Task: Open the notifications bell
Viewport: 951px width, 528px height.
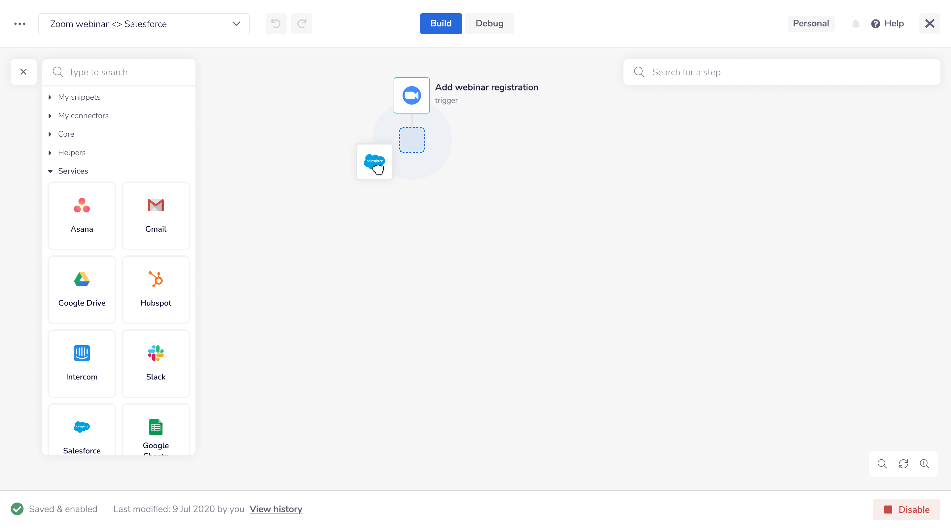Action: pyautogui.click(x=855, y=24)
